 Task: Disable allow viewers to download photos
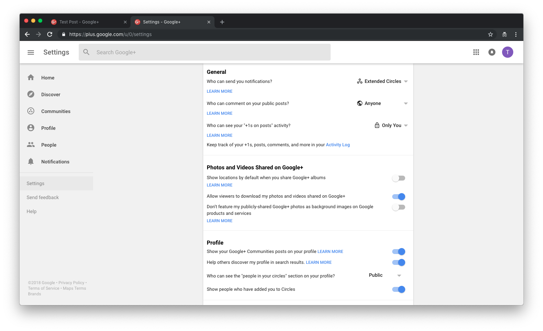pos(399,197)
